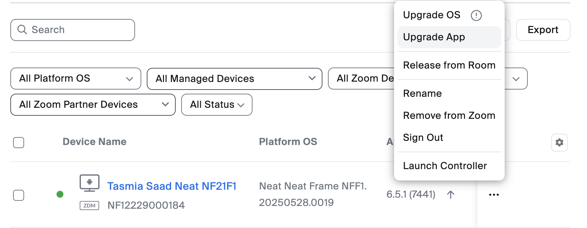The image size is (587, 228).
Task: Click the upgrade arrow next to 6.5.1 (7441)
Action: 450,194
